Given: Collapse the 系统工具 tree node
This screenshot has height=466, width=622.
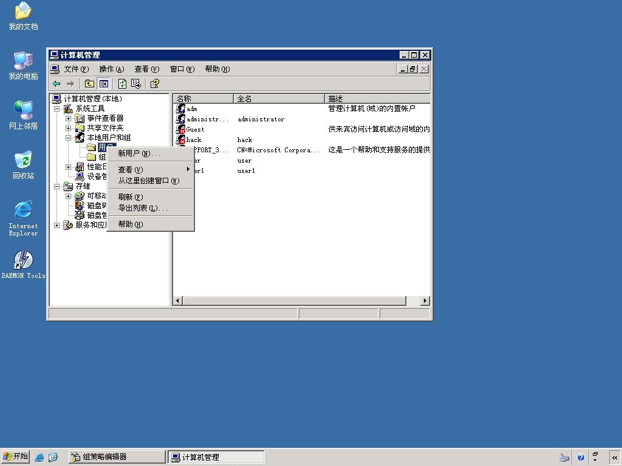Looking at the screenshot, I should coord(56,109).
